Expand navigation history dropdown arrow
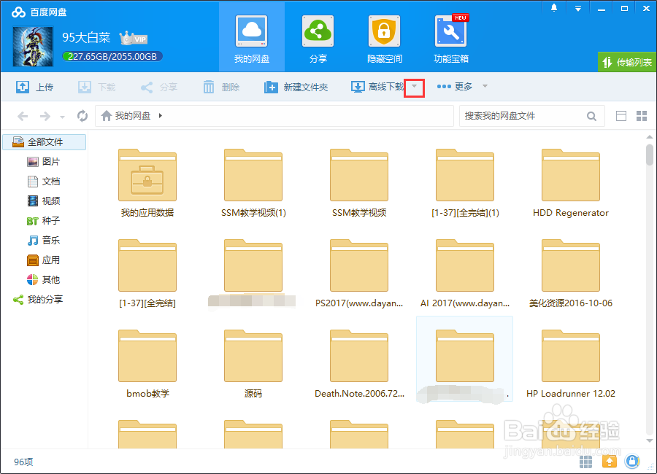 [x=63, y=117]
